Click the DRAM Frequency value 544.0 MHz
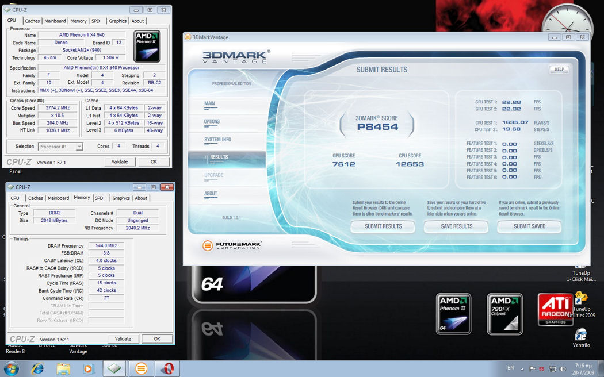604x377 pixels. tap(106, 245)
